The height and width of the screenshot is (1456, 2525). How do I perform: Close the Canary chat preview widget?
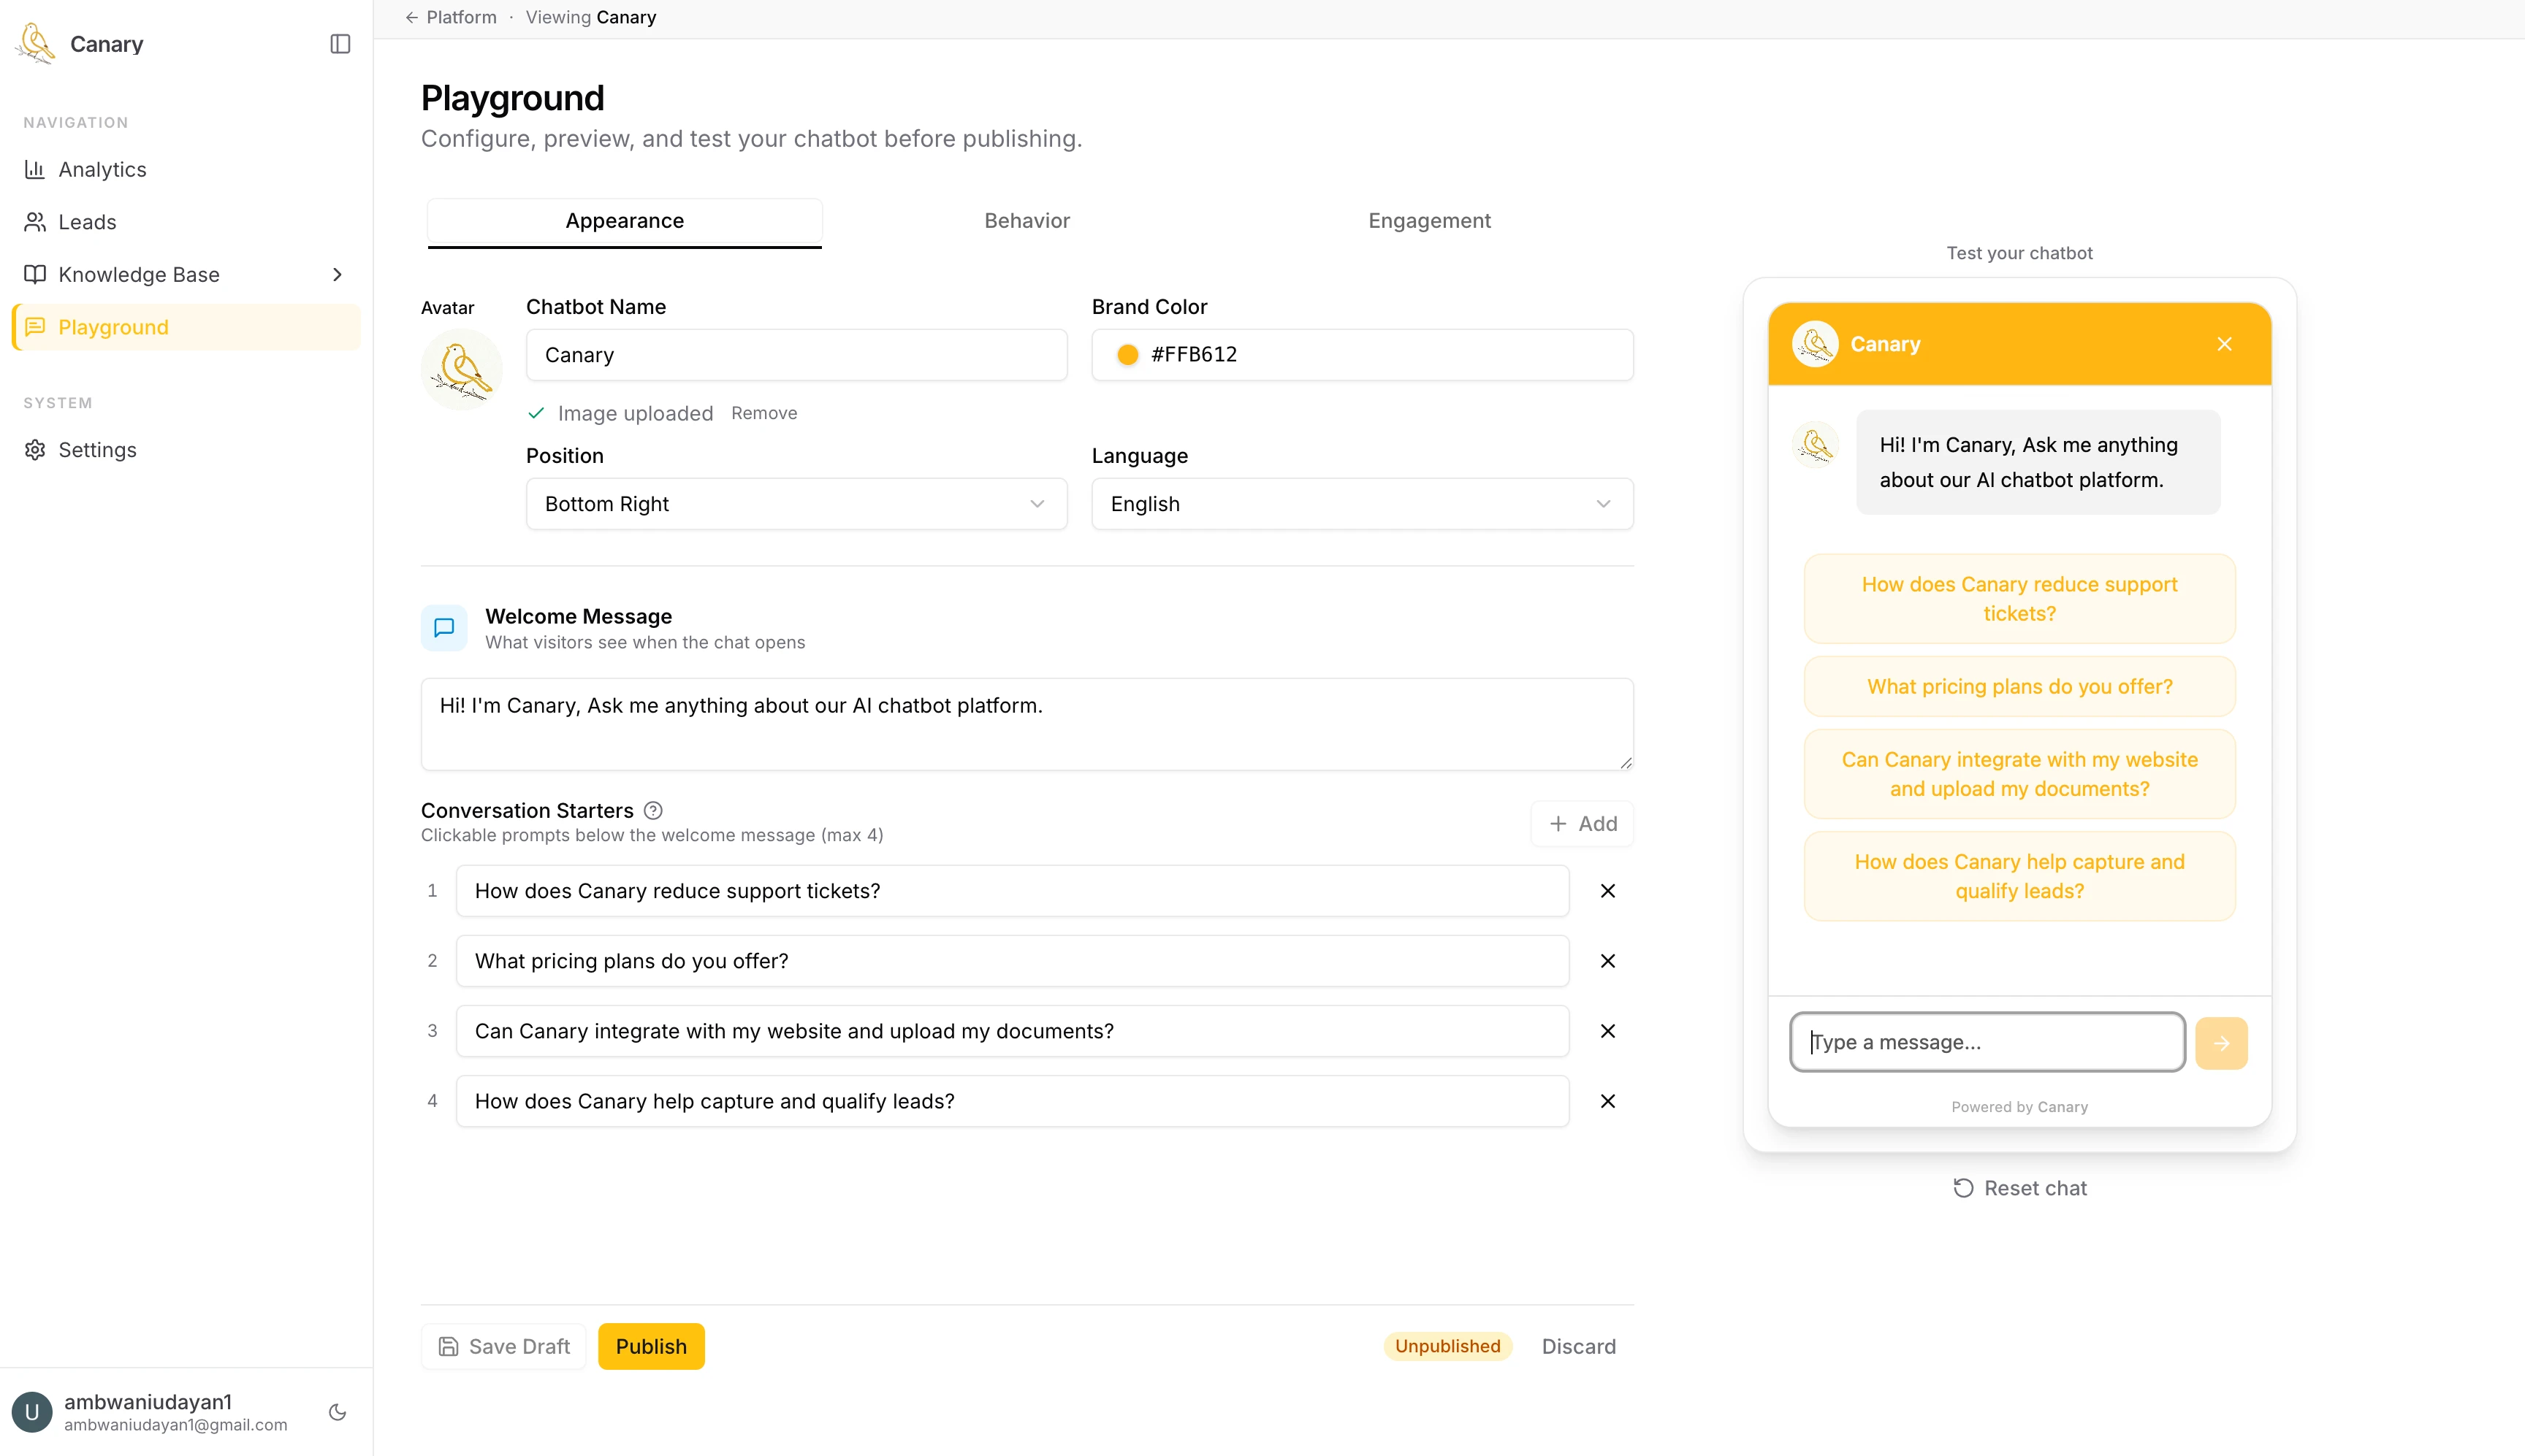pos(2224,344)
